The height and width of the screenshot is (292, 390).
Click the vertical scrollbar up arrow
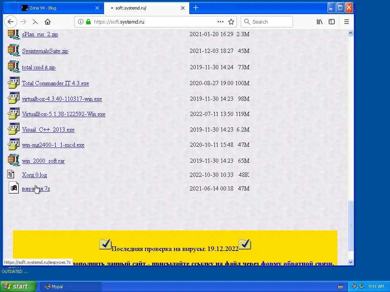(x=350, y=33)
